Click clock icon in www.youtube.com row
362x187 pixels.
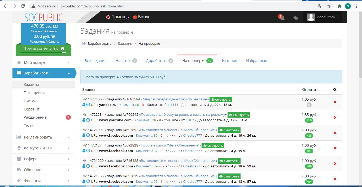click(x=88, y=120)
